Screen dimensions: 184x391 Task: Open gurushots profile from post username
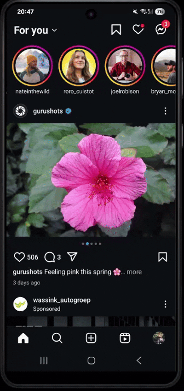pyautogui.click(x=48, y=111)
